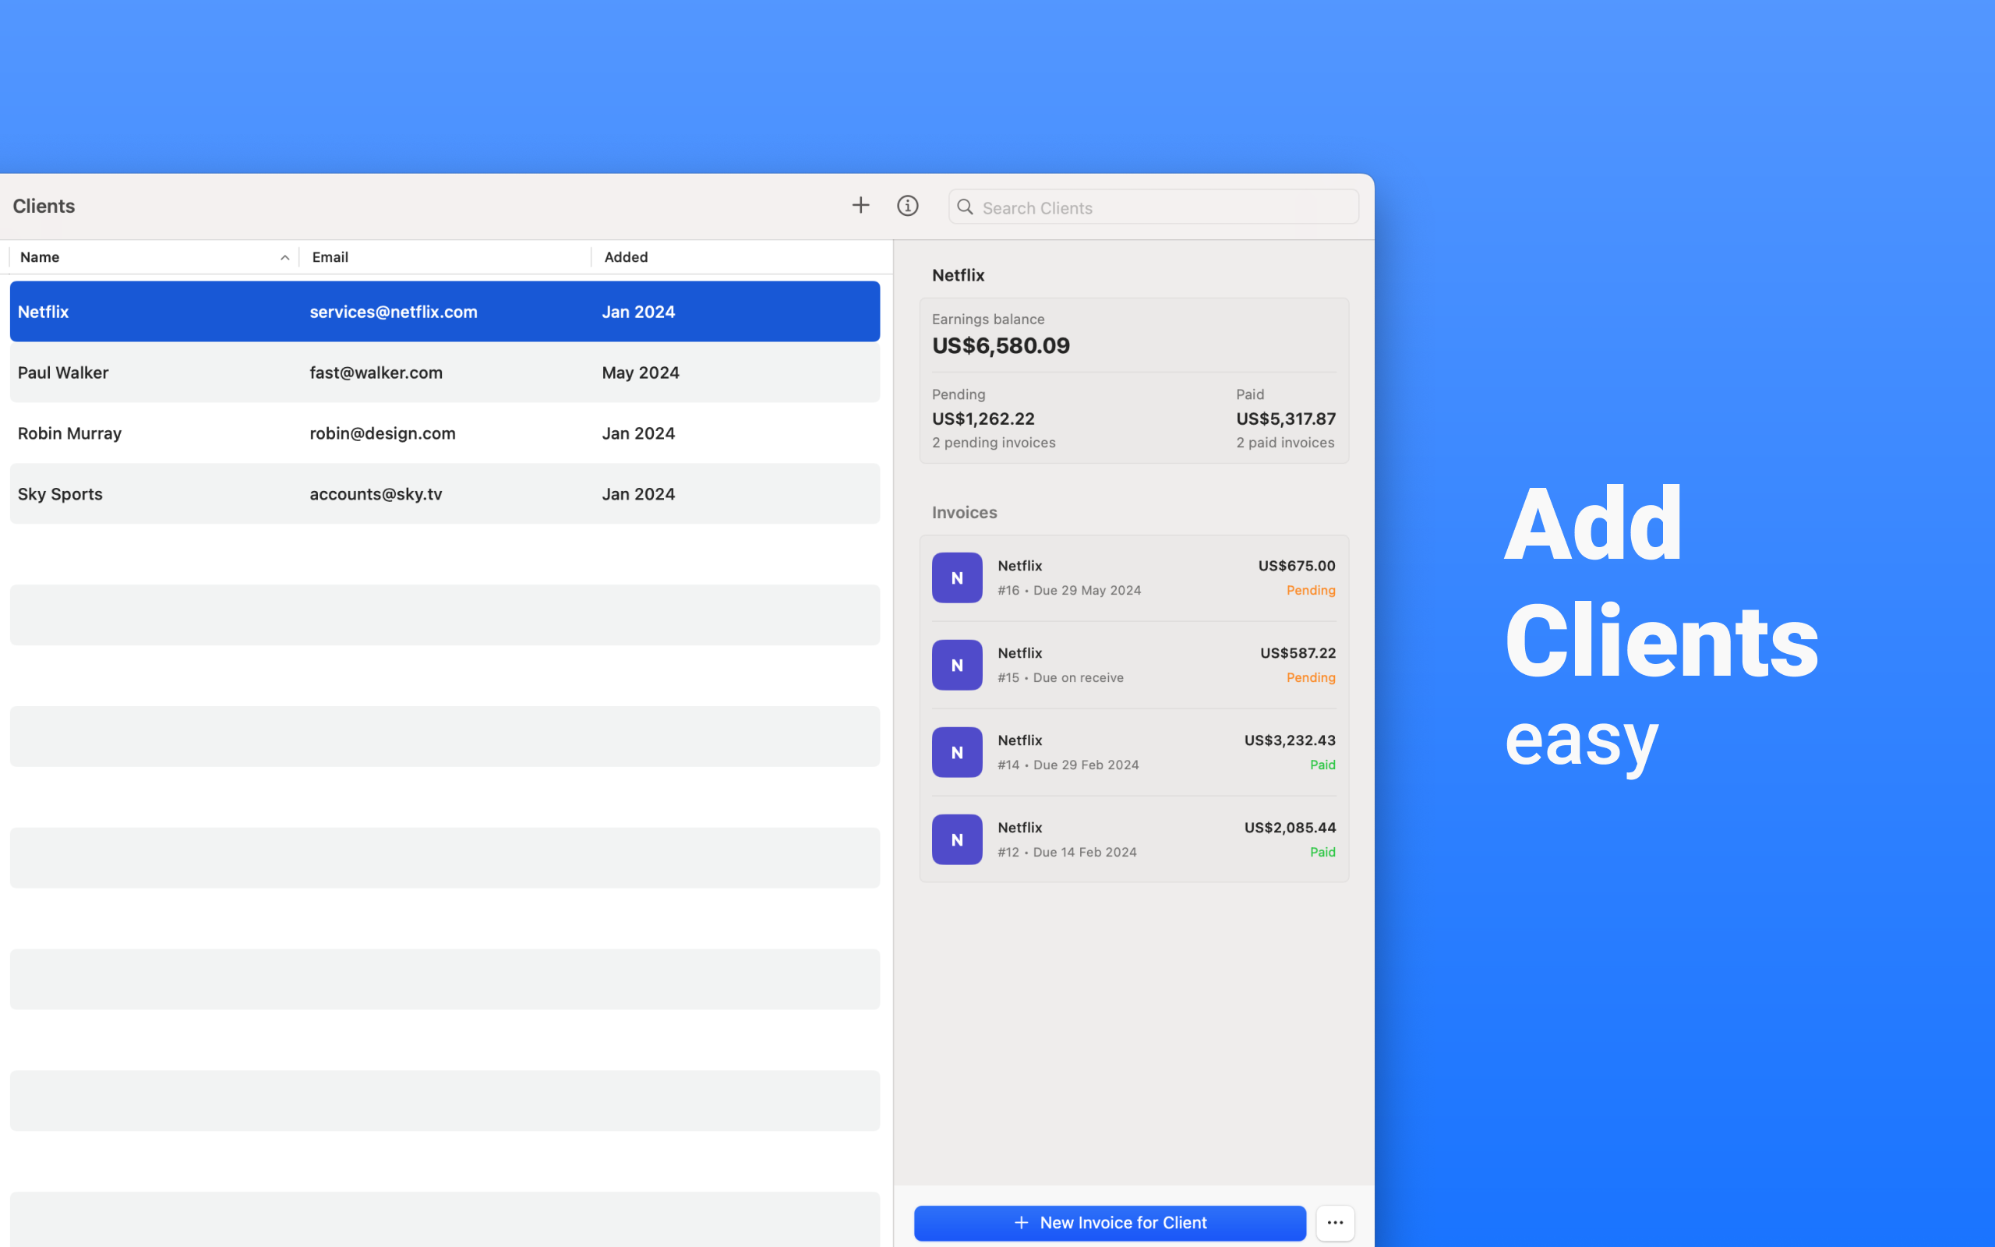Image resolution: width=1995 pixels, height=1247 pixels.
Task: Click email fast@walker.com
Action: click(x=376, y=373)
